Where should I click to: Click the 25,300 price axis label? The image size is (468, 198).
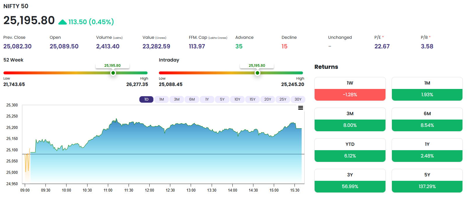12,105
